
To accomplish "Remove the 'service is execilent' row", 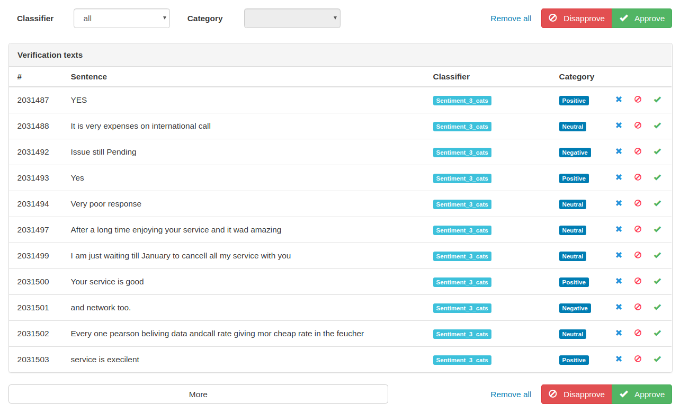I will [x=619, y=359].
